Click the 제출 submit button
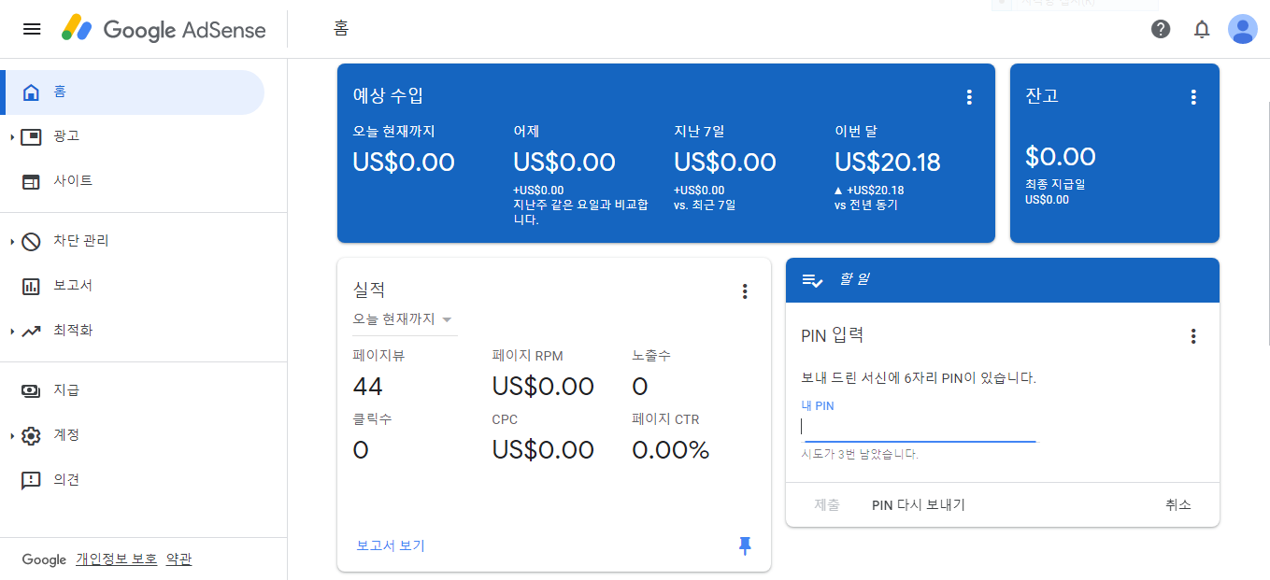Viewport: 1270px width, 580px height. click(827, 504)
